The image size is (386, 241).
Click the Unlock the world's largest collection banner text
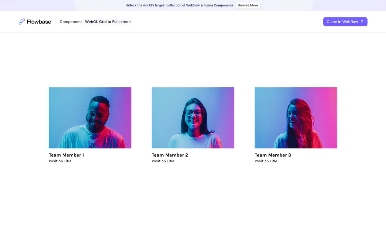click(x=179, y=5)
